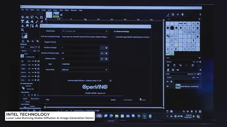This screenshot has width=227, height=127.
Task: Open the Power Mode Balanced dropdown
Action: coord(85,70)
